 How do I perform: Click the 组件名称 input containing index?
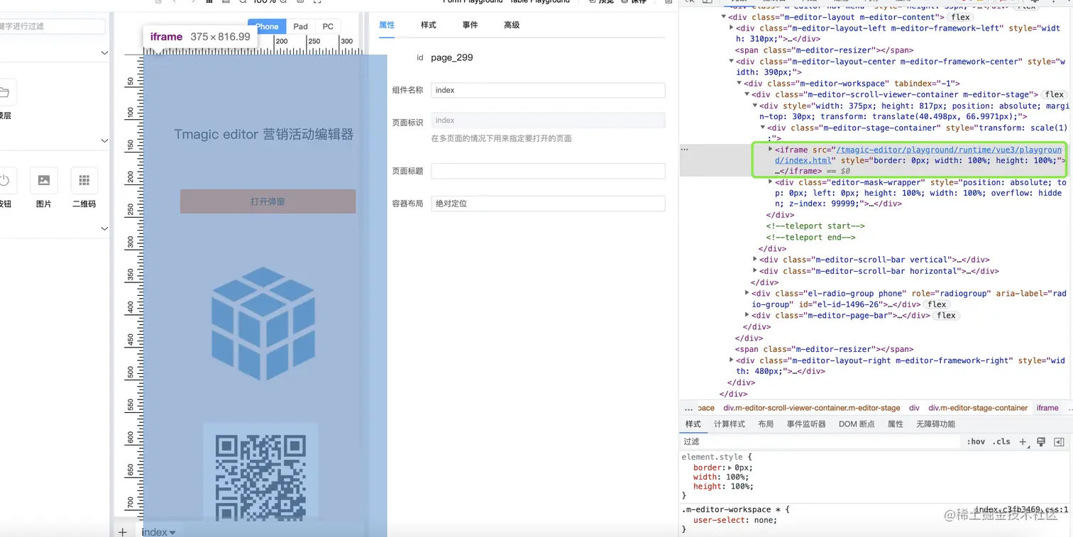click(x=548, y=90)
